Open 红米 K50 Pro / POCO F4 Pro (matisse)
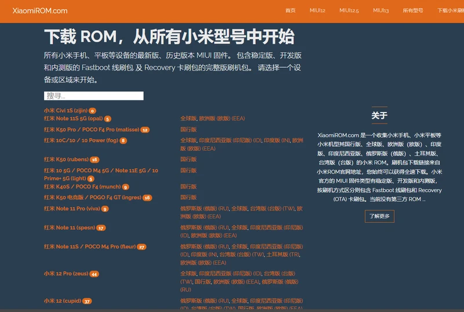This screenshot has height=312, width=464. (x=92, y=129)
